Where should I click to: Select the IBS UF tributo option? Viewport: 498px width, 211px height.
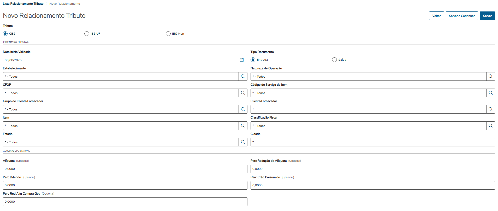click(87, 34)
